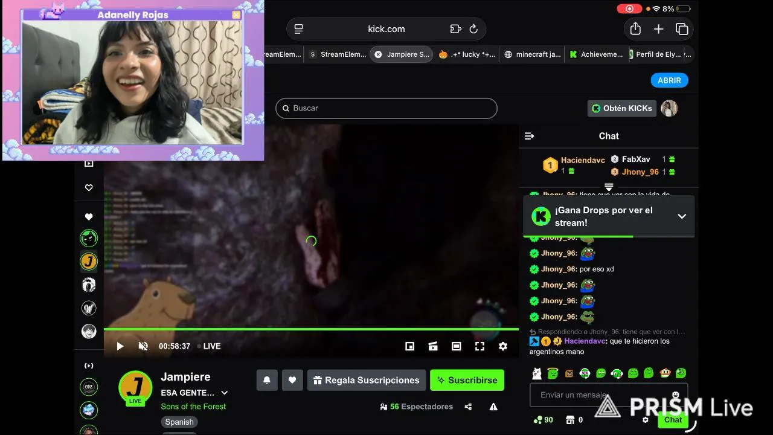773x435 pixels.
Task: Play the Jampiere live stream video
Action: point(120,346)
